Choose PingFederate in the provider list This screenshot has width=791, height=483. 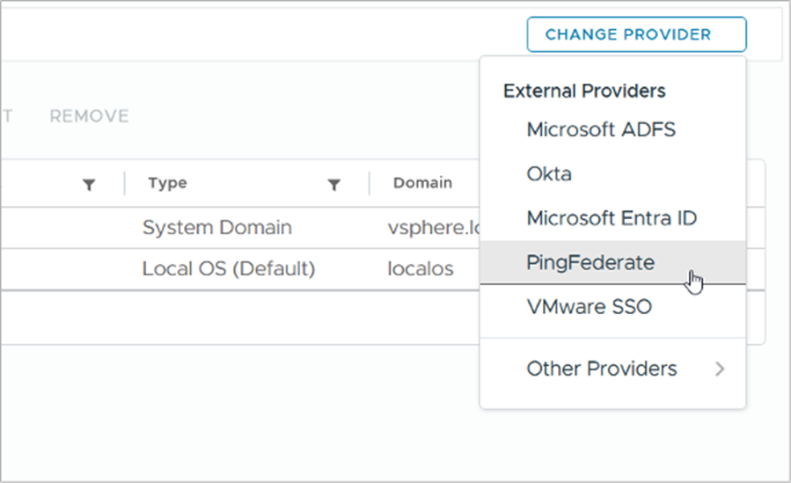590,262
